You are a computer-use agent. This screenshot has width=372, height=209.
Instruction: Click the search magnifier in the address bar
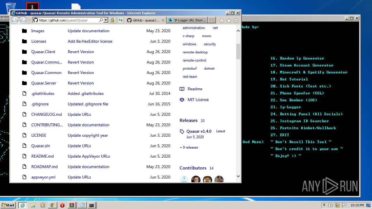tap(101, 20)
